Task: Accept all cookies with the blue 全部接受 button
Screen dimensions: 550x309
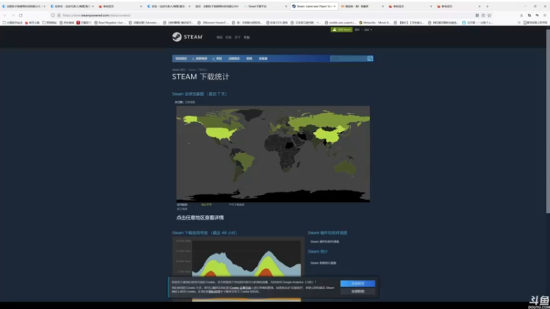Action: tap(357, 284)
